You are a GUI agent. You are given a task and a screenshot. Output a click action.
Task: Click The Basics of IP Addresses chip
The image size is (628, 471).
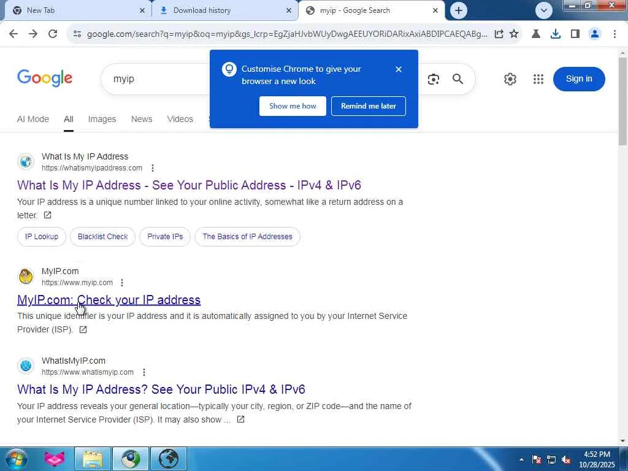pyautogui.click(x=248, y=237)
